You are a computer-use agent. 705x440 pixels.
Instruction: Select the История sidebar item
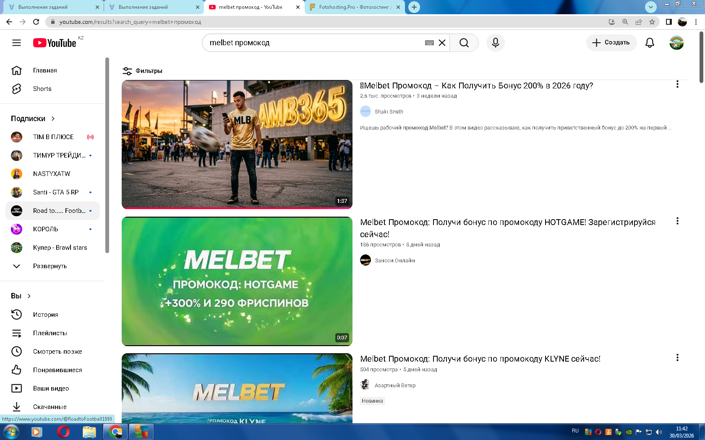pos(45,315)
